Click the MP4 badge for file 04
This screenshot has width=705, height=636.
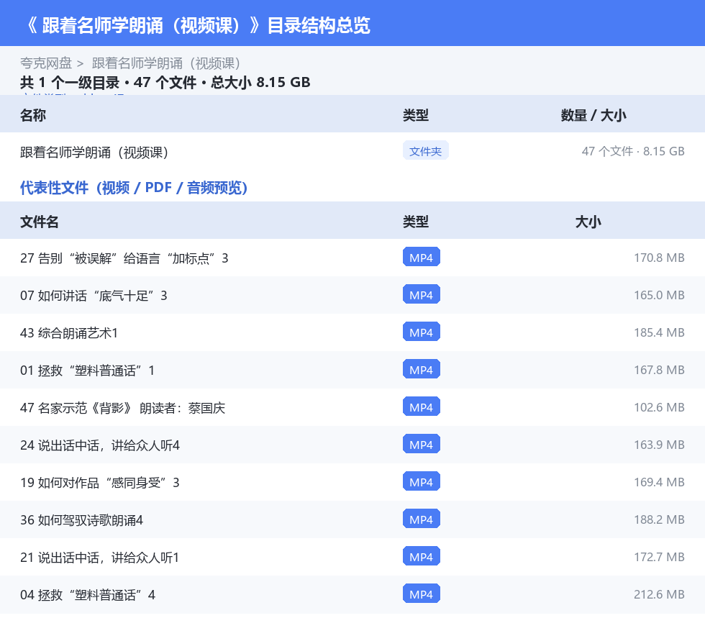pyautogui.click(x=422, y=594)
